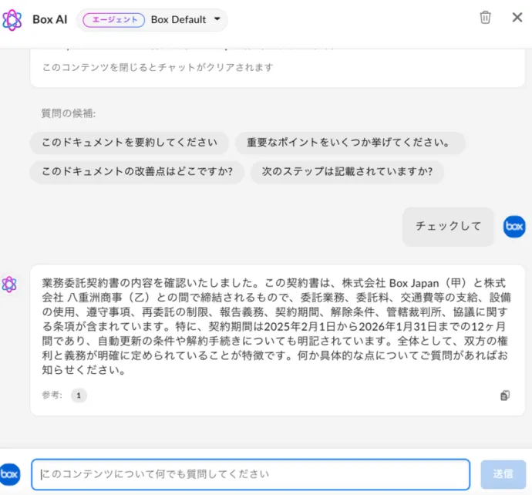Open reference citation 1
Viewport: 532px width, 495px height.
(79, 396)
